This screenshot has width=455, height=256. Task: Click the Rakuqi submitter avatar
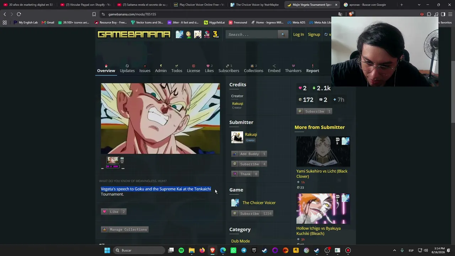(x=237, y=137)
